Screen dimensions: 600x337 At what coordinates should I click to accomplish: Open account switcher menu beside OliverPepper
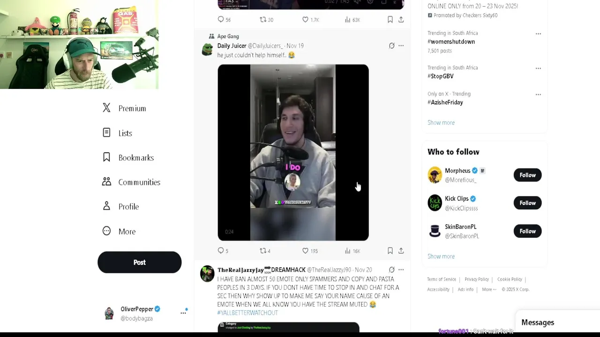click(x=183, y=313)
